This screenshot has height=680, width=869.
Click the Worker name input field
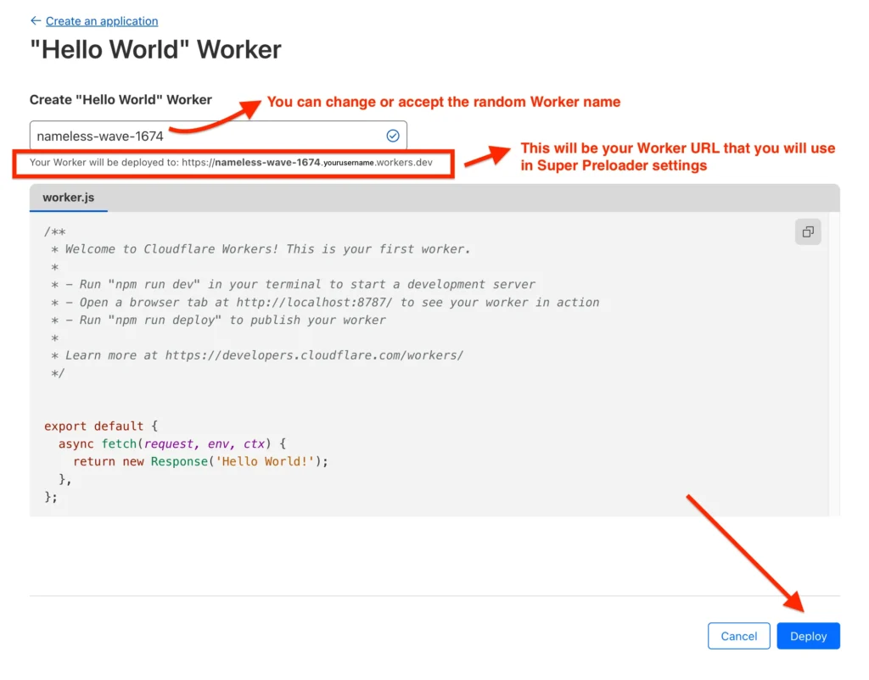(218, 136)
